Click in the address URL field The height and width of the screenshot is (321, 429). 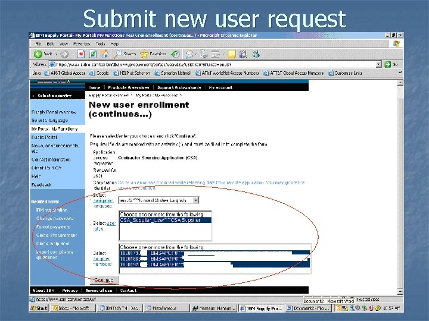point(216,64)
